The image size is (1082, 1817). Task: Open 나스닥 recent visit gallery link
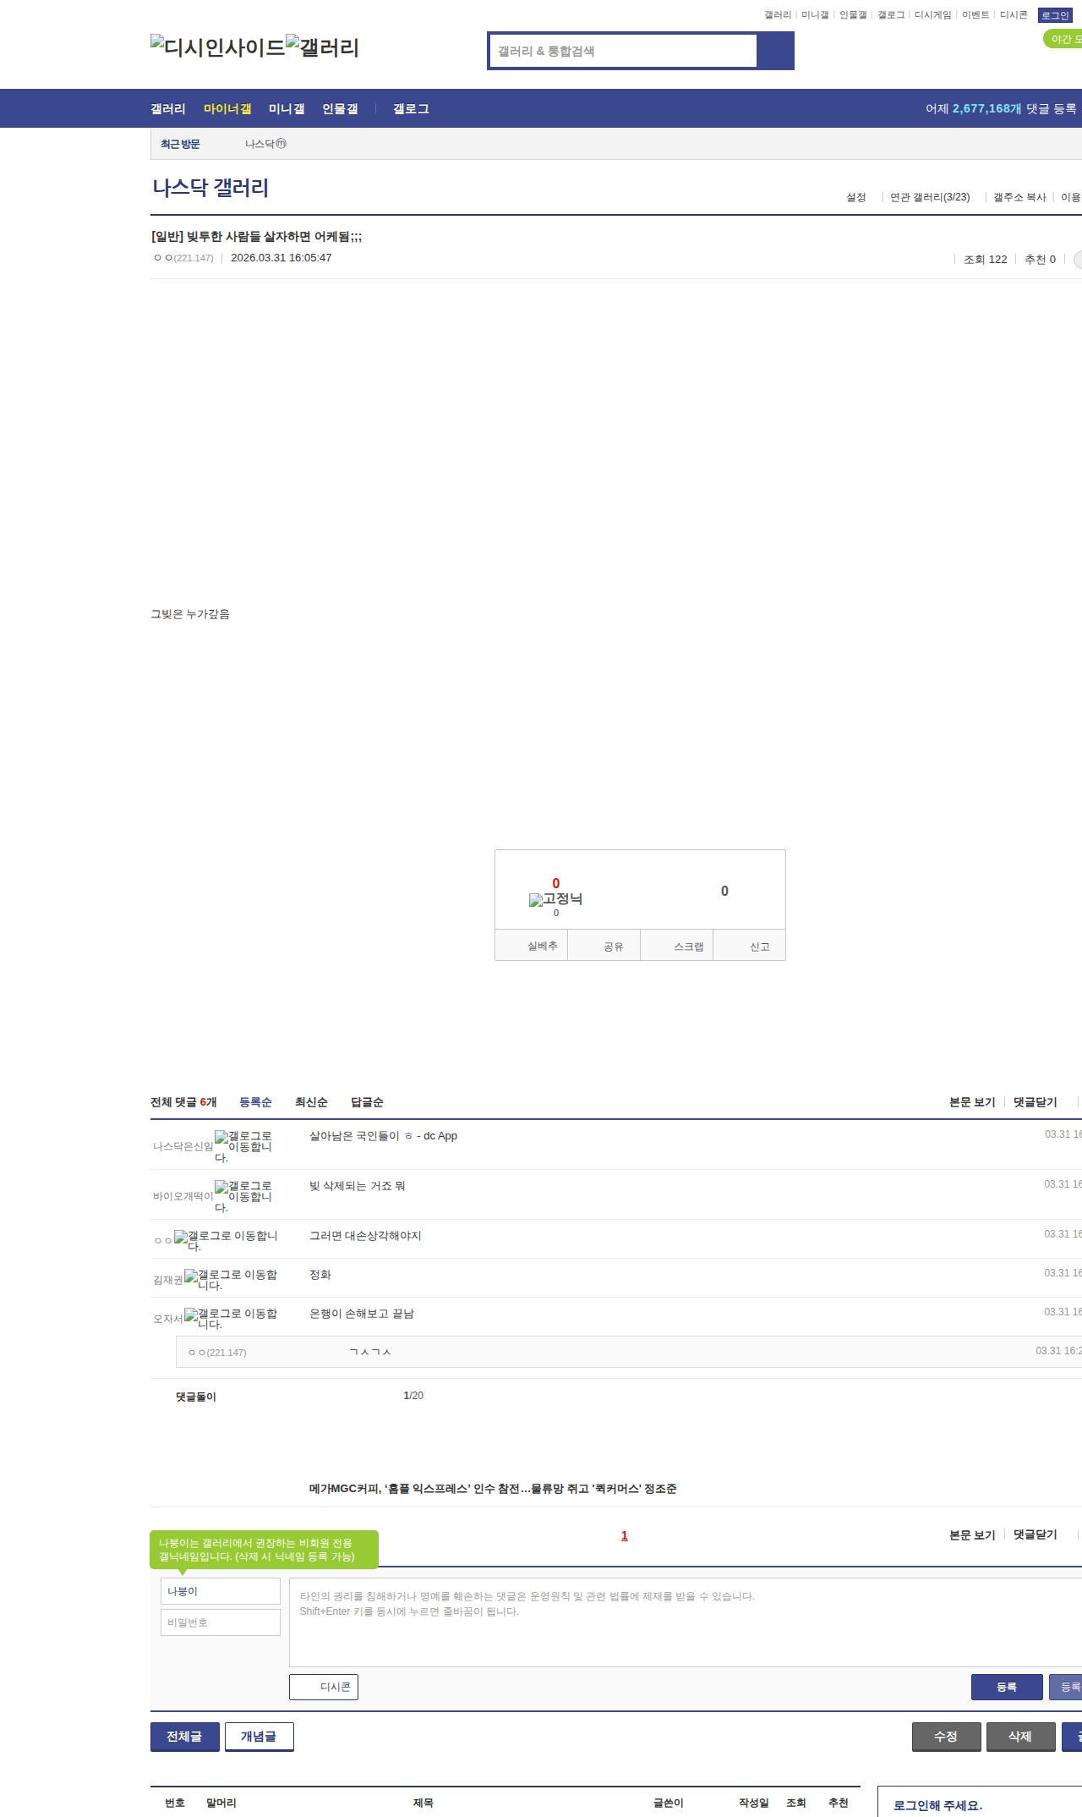tap(265, 144)
